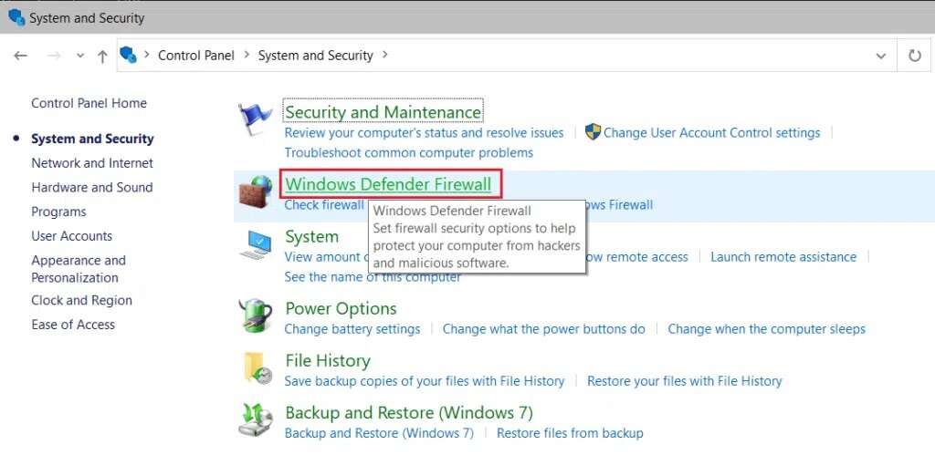Viewport: 935px width, 455px height.
Task: Click the Windows Defender Firewall brick wall icon
Action: point(255,191)
